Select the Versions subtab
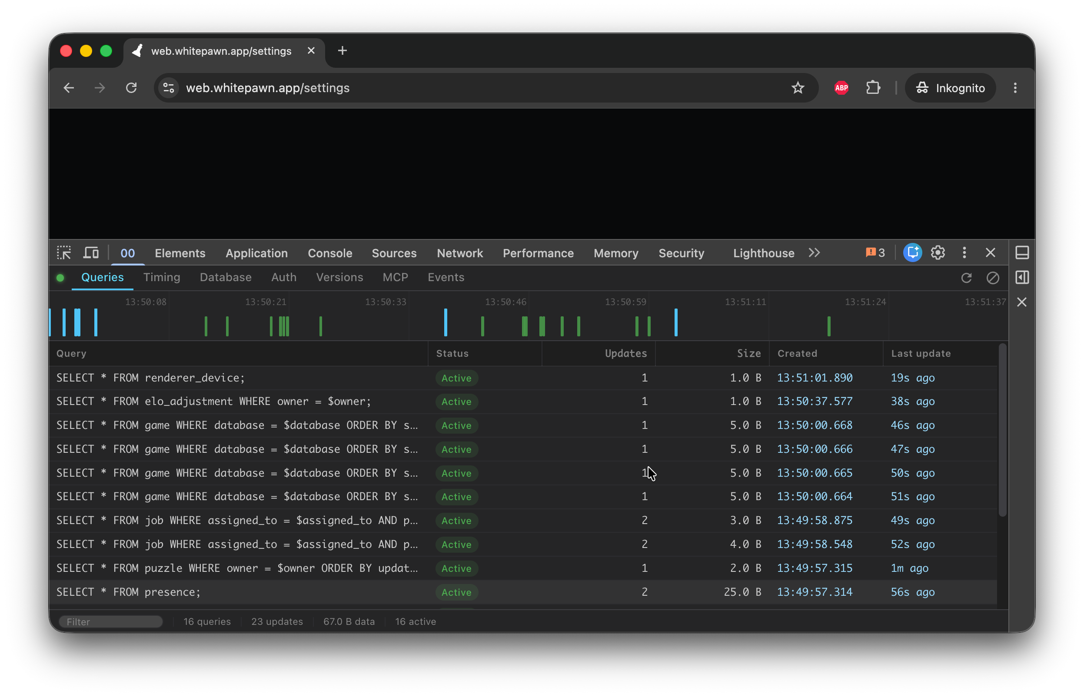The image size is (1084, 697). (x=339, y=277)
